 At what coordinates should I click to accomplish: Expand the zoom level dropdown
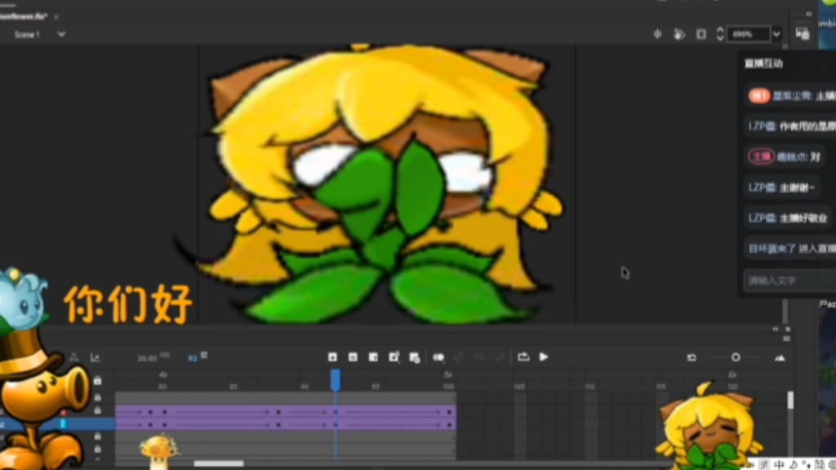(777, 34)
